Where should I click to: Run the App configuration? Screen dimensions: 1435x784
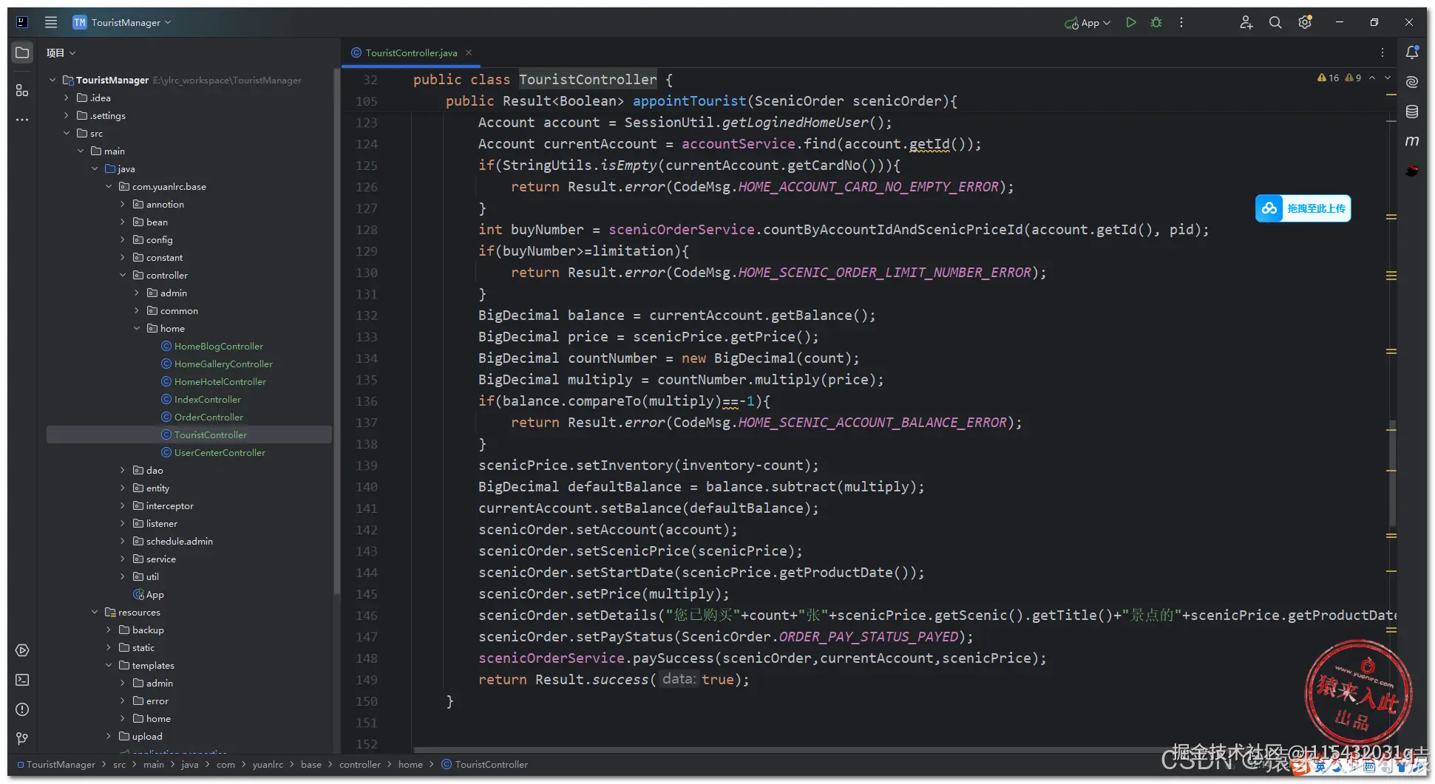point(1131,22)
